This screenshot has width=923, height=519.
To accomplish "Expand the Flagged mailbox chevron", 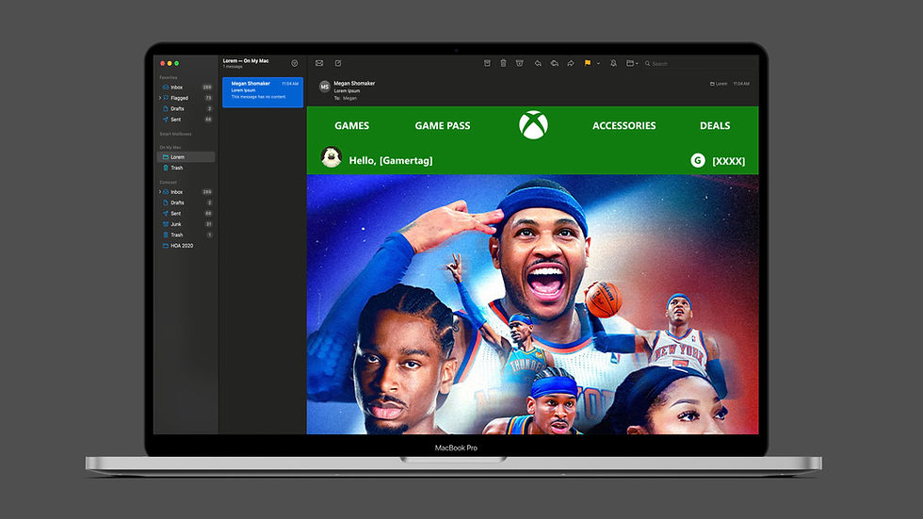I will coord(160,98).
